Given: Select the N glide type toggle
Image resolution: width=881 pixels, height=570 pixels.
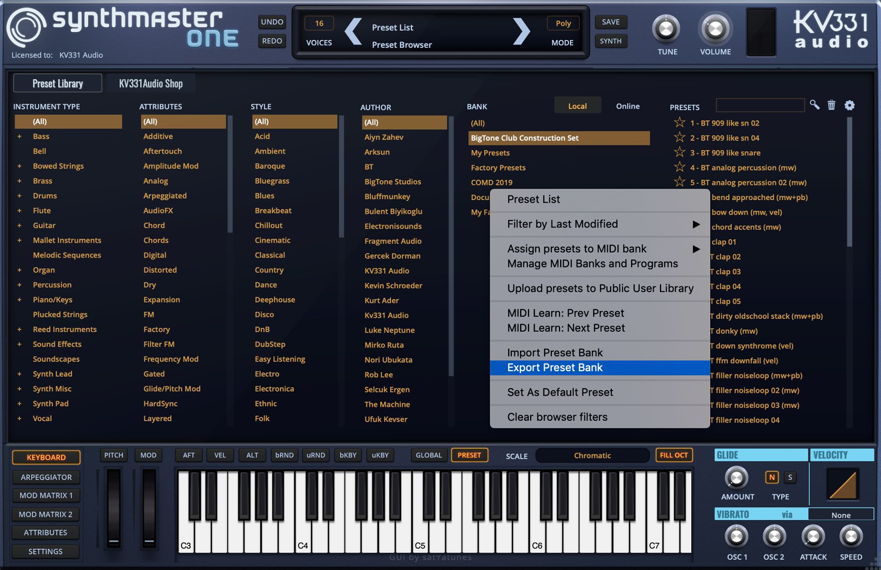Looking at the screenshot, I should point(772,477).
